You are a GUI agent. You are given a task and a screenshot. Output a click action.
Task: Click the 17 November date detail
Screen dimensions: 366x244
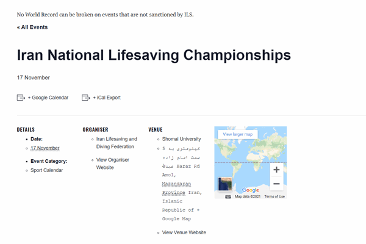click(x=45, y=148)
